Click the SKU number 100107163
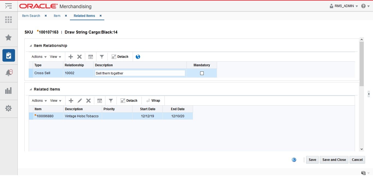The height and width of the screenshot is (177, 373). coord(49,32)
